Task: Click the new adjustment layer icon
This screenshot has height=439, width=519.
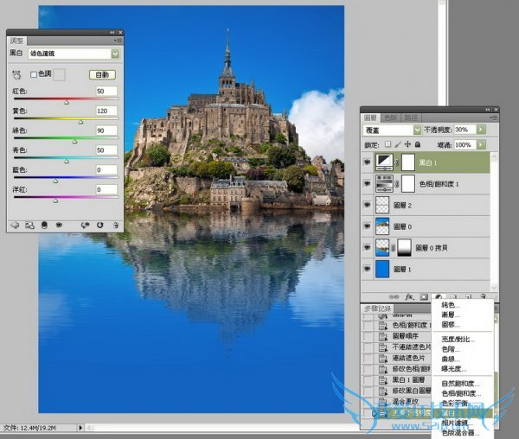Action: point(439,296)
